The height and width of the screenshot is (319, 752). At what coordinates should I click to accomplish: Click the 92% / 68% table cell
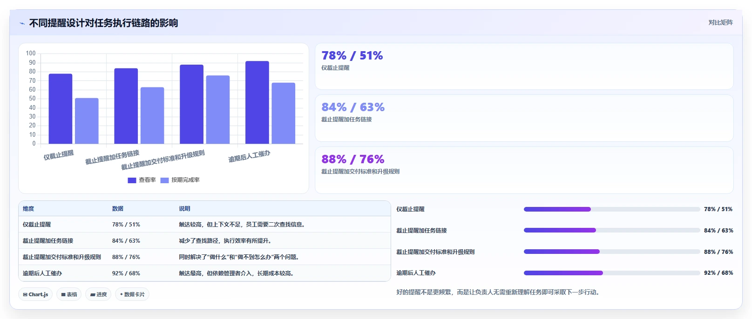126,273
